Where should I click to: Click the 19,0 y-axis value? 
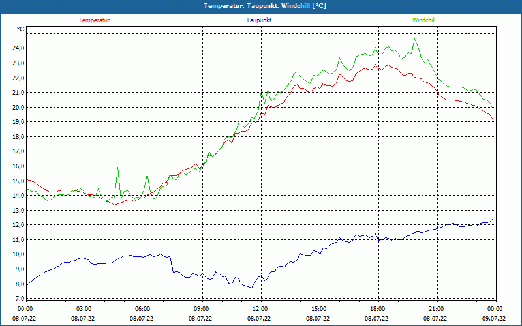pyautogui.click(x=18, y=122)
